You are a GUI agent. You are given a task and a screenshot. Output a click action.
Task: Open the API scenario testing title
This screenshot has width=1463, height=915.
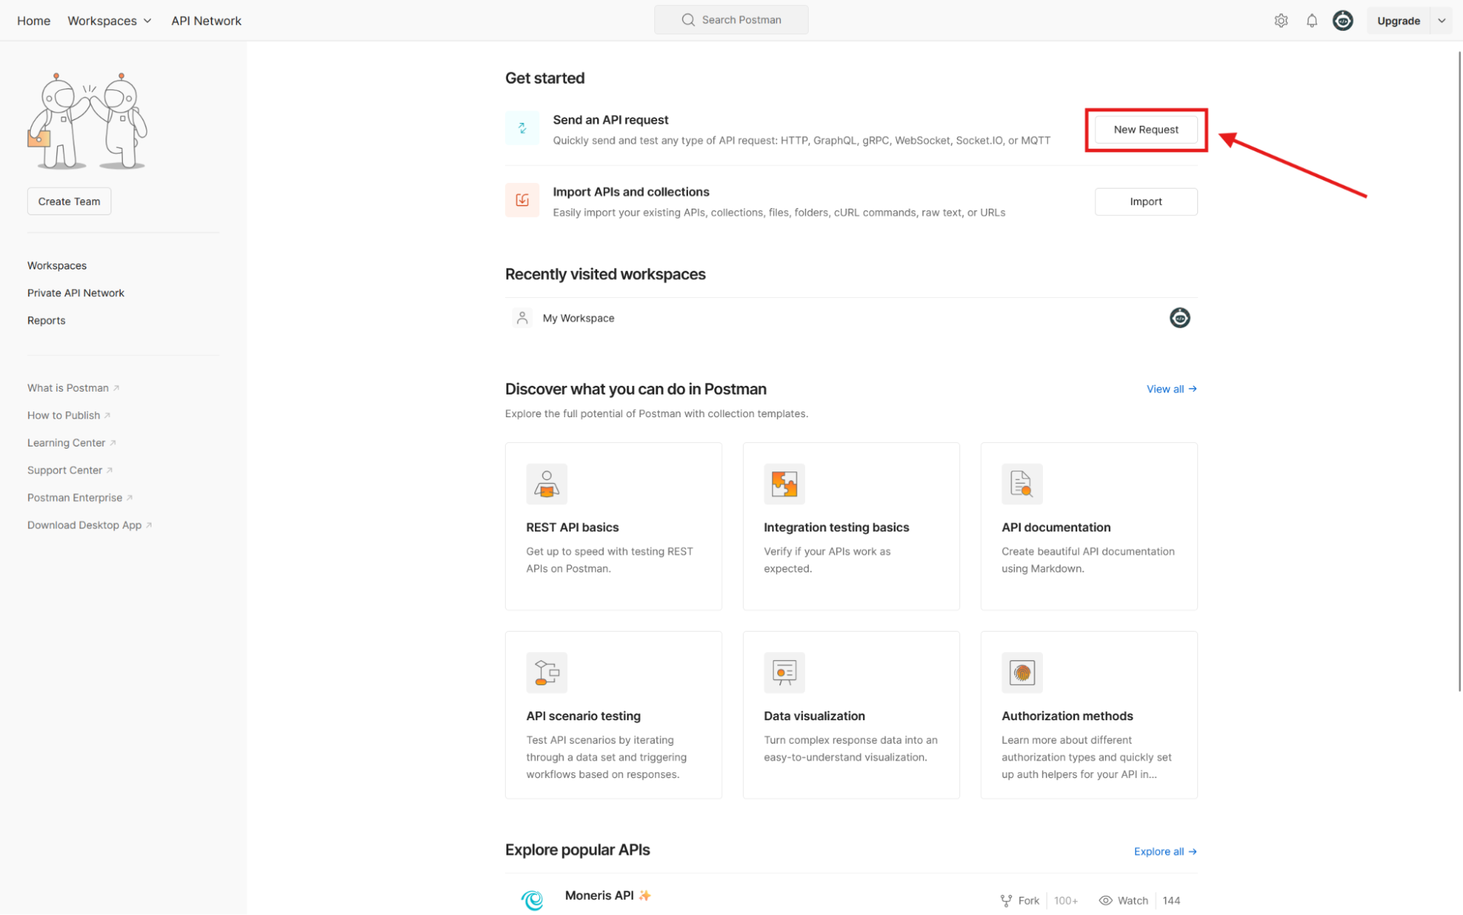583,716
